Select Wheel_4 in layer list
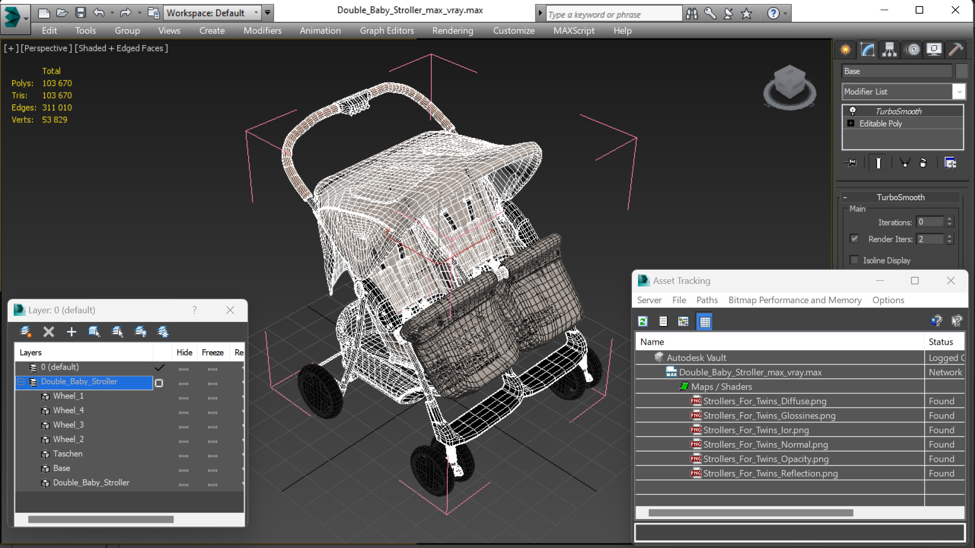The height and width of the screenshot is (548, 975). pos(68,410)
